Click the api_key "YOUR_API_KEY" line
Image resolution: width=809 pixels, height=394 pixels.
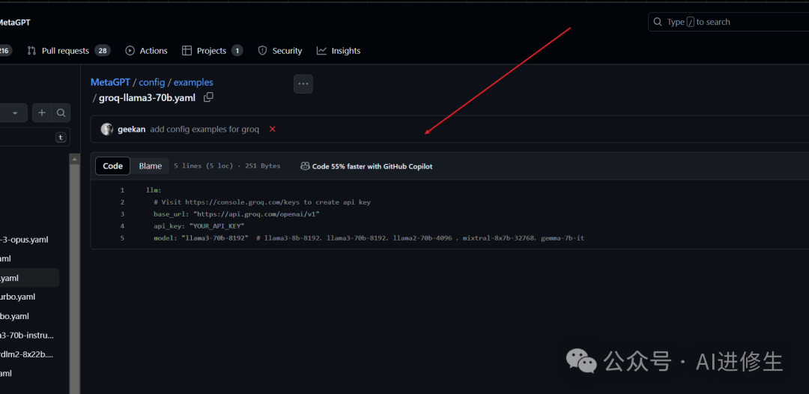coord(199,226)
